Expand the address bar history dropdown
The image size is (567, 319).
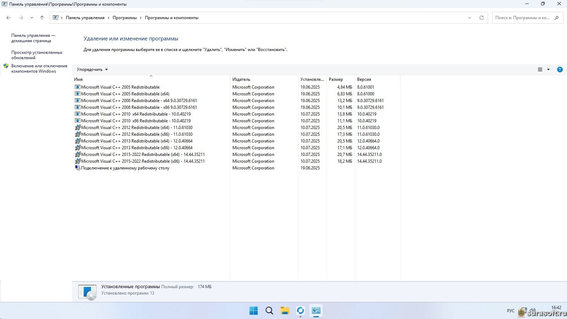point(470,18)
